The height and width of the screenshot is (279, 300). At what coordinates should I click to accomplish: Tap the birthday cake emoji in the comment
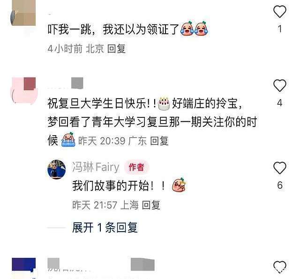164,104
